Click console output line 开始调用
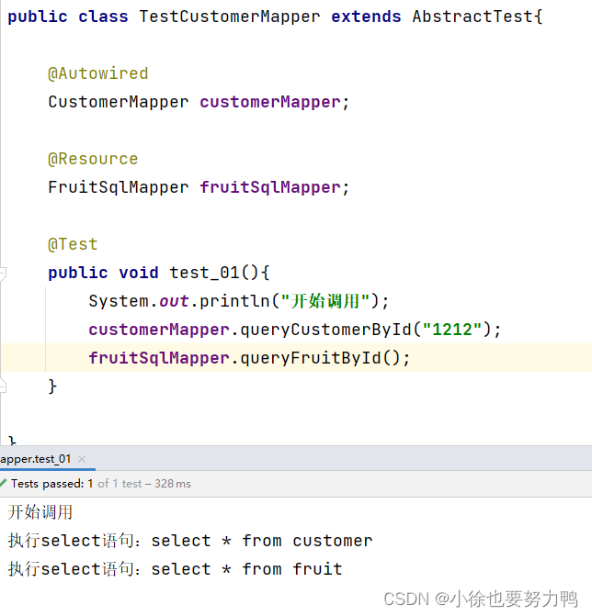 click(x=40, y=512)
